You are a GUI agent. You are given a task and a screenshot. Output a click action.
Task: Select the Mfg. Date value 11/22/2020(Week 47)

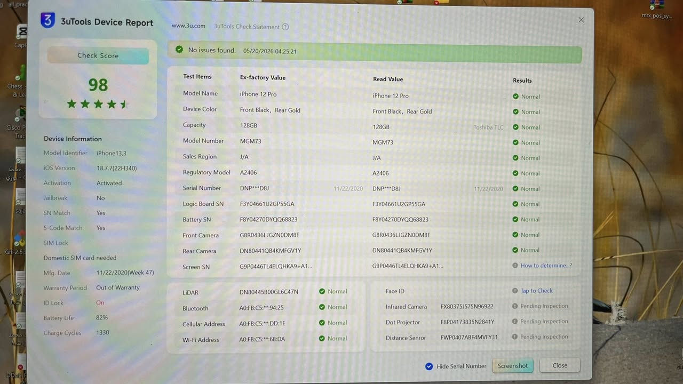click(x=125, y=273)
